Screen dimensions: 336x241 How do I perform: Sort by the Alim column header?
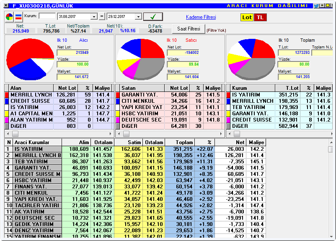coord(76,142)
